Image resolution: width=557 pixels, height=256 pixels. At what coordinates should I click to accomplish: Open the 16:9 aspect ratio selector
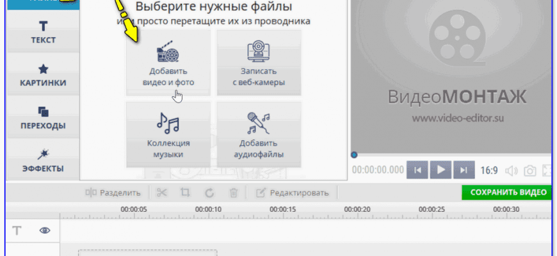pyautogui.click(x=488, y=170)
